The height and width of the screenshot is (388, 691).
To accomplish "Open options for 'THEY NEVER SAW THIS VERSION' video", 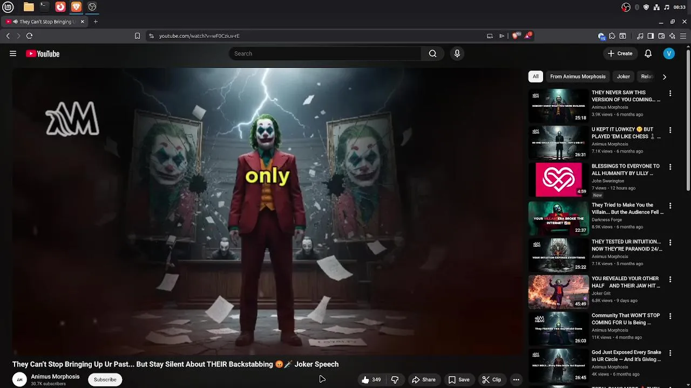I will 670,93.
